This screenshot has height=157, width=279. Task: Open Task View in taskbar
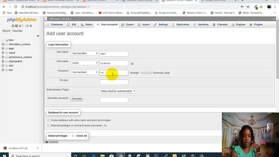tap(84, 156)
